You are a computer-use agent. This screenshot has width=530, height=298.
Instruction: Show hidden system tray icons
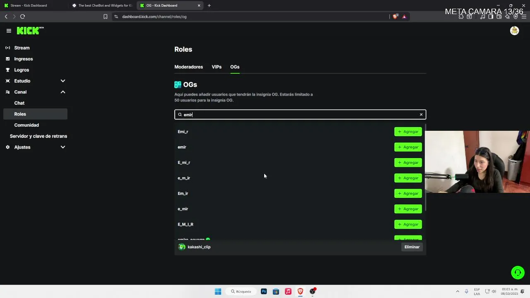(x=458, y=291)
